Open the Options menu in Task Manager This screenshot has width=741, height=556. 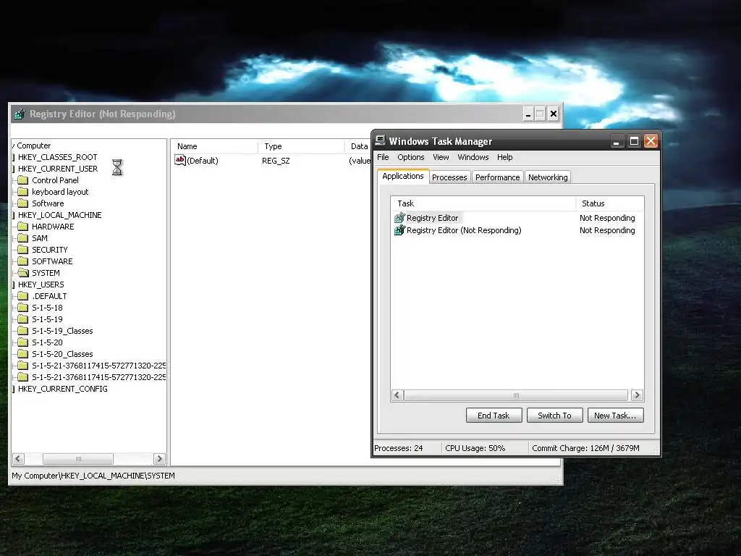[411, 157]
